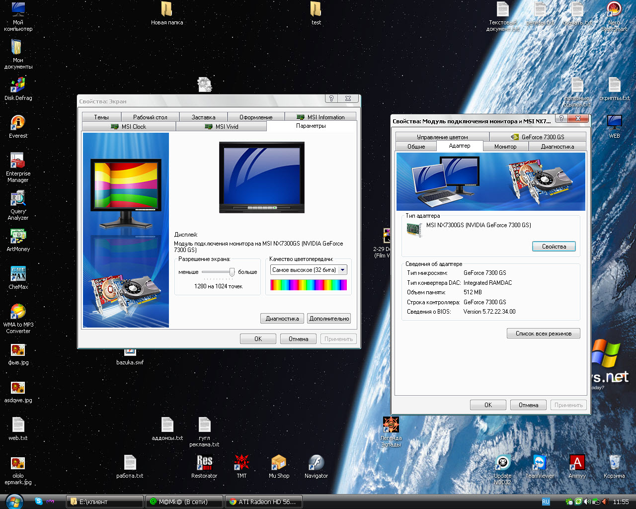This screenshot has width=636, height=509.
Task: Switch to Темы tab
Action: [x=101, y=117]
